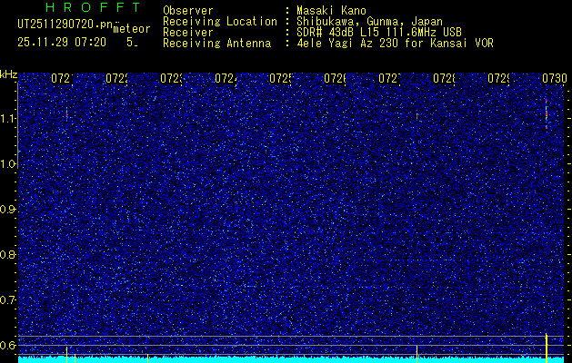Click the 25.11.29 07:20 timestamp

62,42
